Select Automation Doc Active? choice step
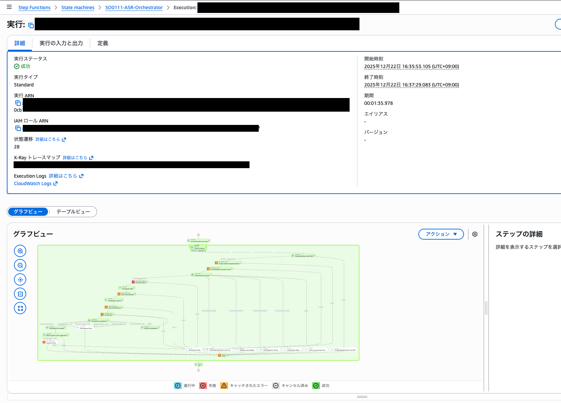 tap(201, 275)
